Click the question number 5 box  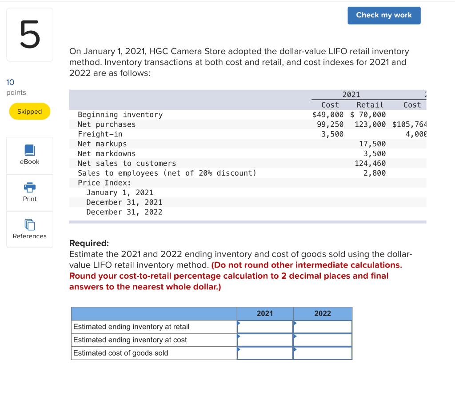[29, 34]
